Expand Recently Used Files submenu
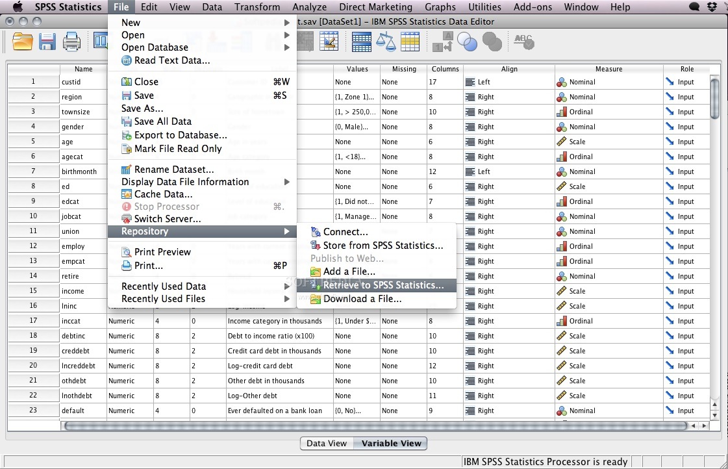728x469 pixels. 202,299
